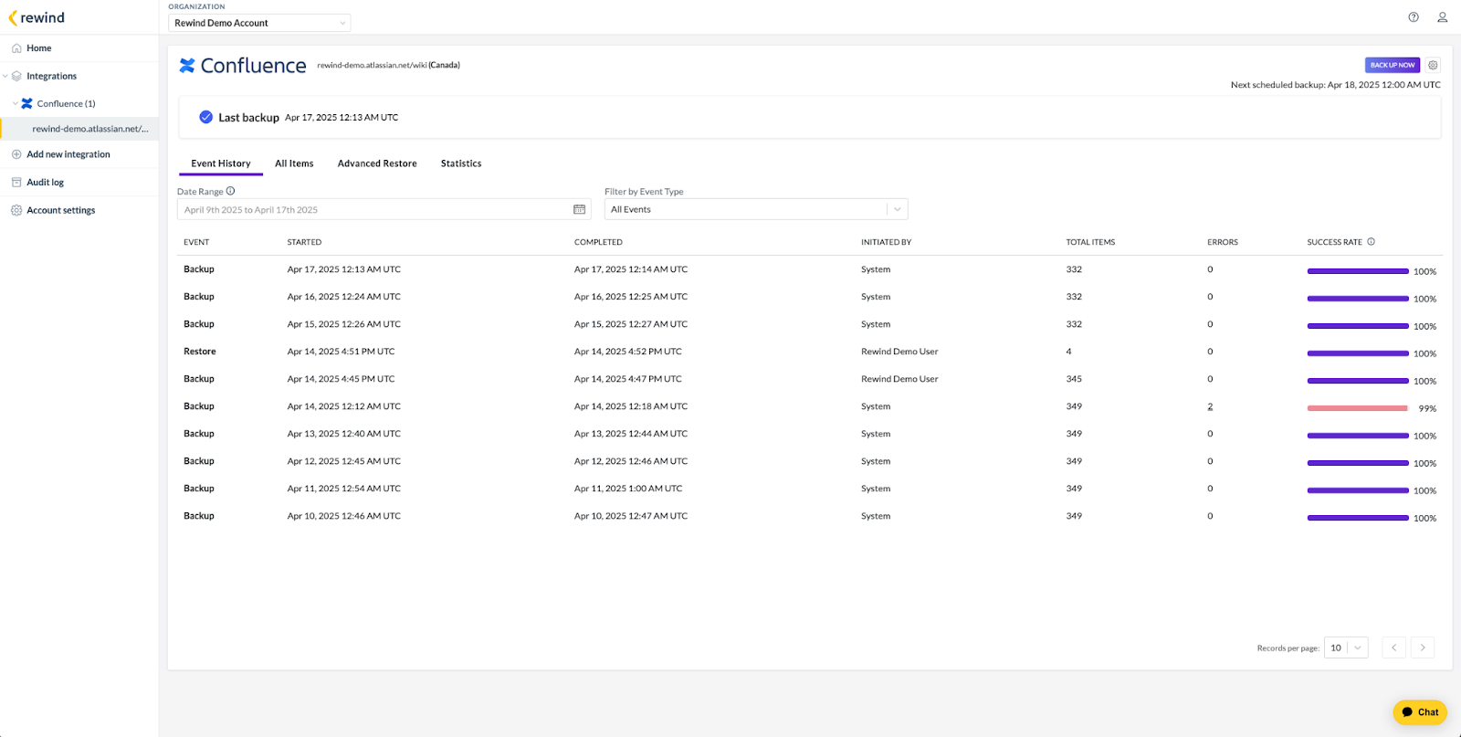Collapse the Confluence (1) tree node
Screen dimensions: 1461x737
point(16,103)
